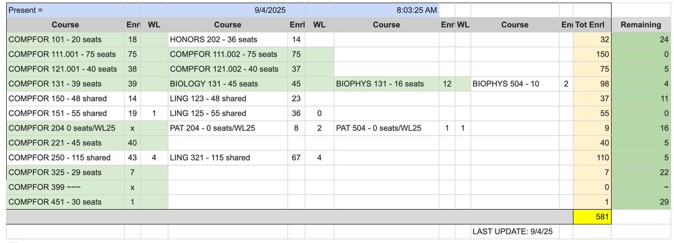The height and width of the screenshot is (243, 674).
Task: Select the HONORS 202 - 36 seats cell
Action: click(227, 40)
